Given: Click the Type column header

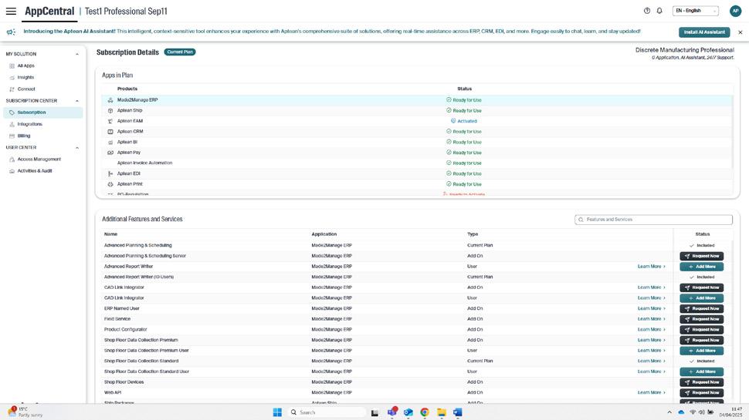Looking at the screenshot, I should coord(473,234).
